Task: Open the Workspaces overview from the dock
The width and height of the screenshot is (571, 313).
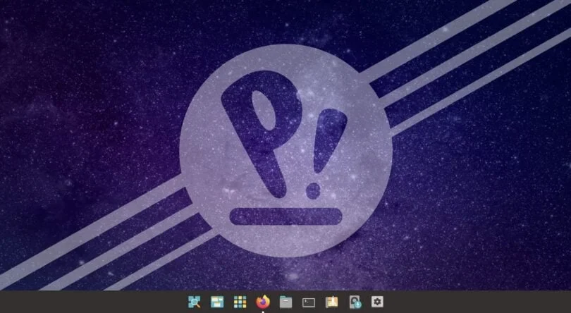Action: (217, 302)
